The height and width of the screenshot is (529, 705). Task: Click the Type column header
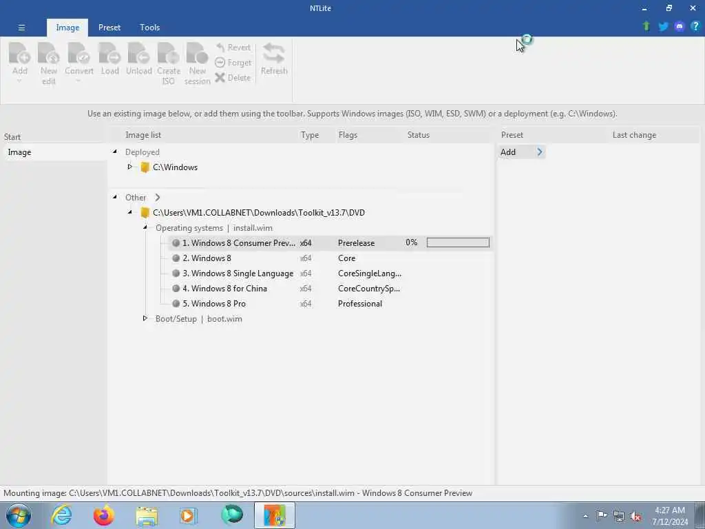tap(310, 135)
